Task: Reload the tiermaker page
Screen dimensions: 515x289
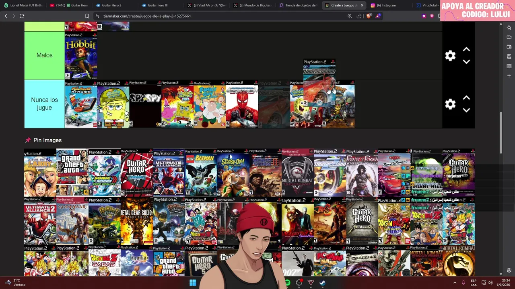Action: pos(22,16)
